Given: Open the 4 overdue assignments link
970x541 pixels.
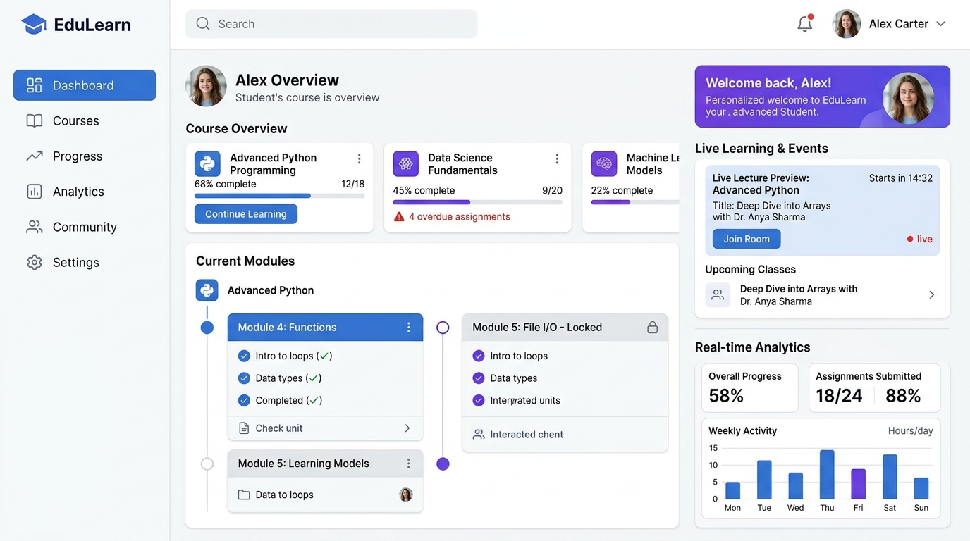Looking at the screenshot, I should pyautogui.click(x=460, y=217).
